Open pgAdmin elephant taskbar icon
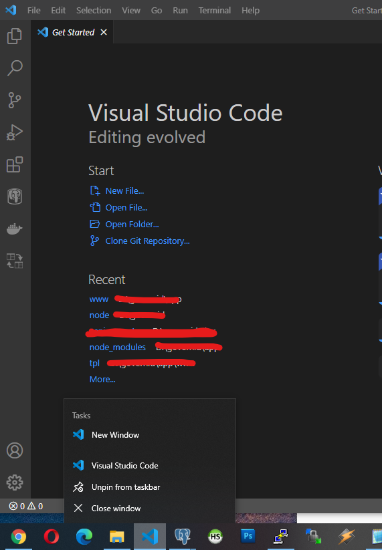 (183, 537)
